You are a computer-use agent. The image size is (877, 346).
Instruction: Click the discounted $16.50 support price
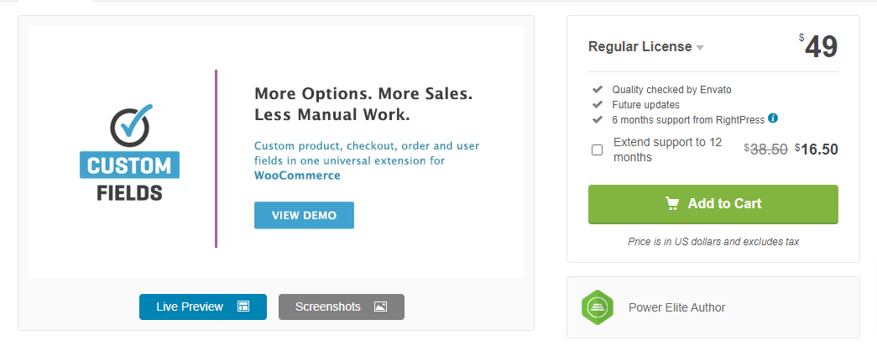[x=816, y=149]
